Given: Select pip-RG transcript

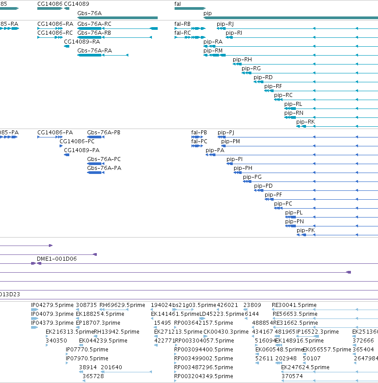Looking at the screenshot, I should coord(251,69).
